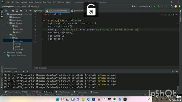182x102 pixels.
Task: Select backend.py under Quiz_Tutorial folder
Action: click(18, 29)
